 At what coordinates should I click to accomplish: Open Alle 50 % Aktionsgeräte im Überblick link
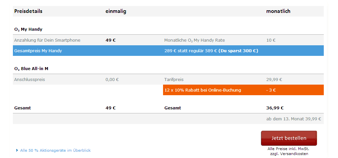click(x=56, y=150)
